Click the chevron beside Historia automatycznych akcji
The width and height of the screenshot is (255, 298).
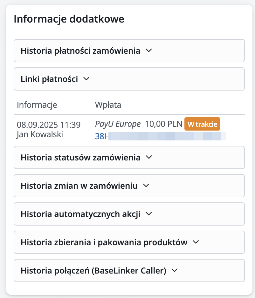point(148,214)
